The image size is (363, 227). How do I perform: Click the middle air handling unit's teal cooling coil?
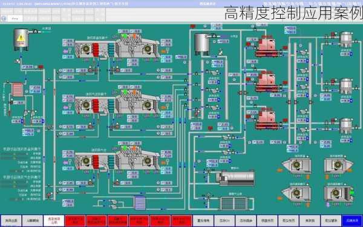click(x=111, y=105)
